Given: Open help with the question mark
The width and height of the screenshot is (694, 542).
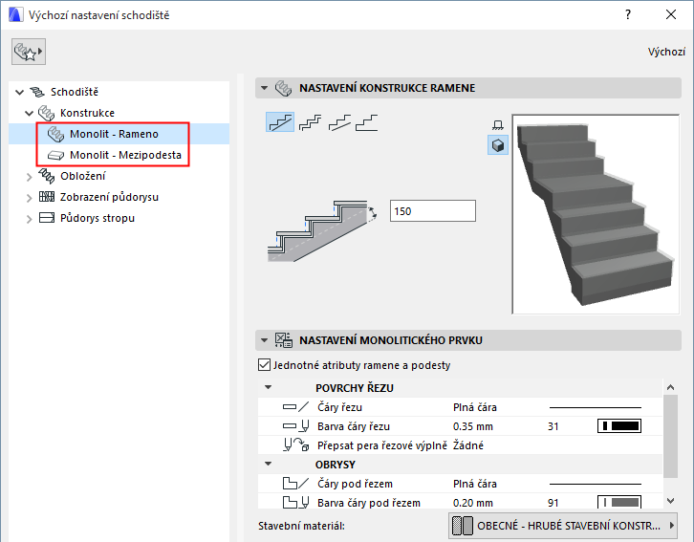Looking at the screenshot, I should pos(628,14).
